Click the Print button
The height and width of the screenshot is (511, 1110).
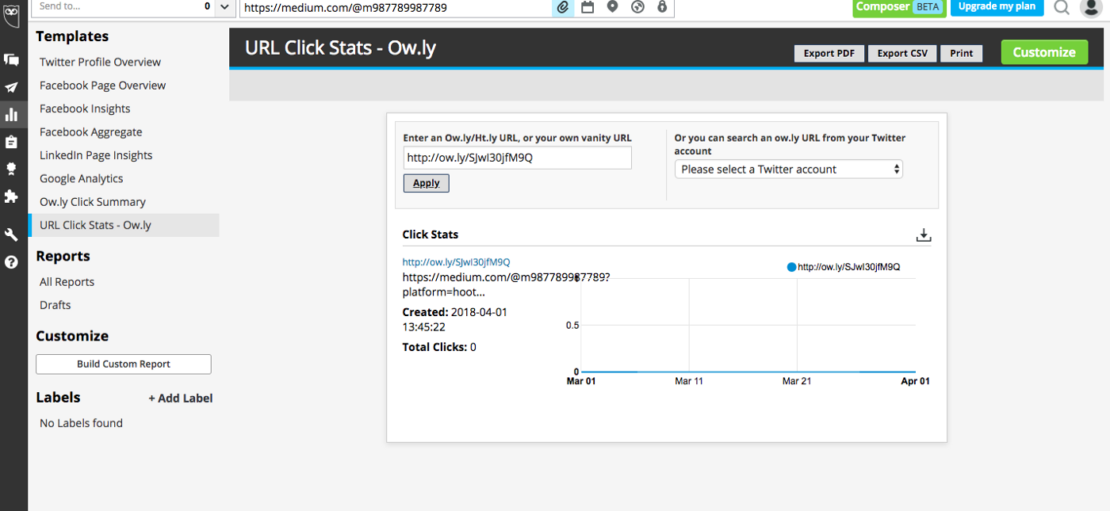tap(962, 53)
